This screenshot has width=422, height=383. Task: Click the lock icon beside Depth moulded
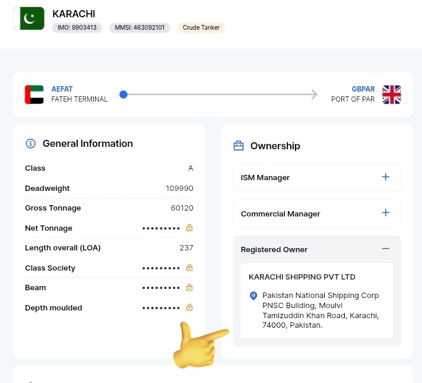tap(189, 307)
